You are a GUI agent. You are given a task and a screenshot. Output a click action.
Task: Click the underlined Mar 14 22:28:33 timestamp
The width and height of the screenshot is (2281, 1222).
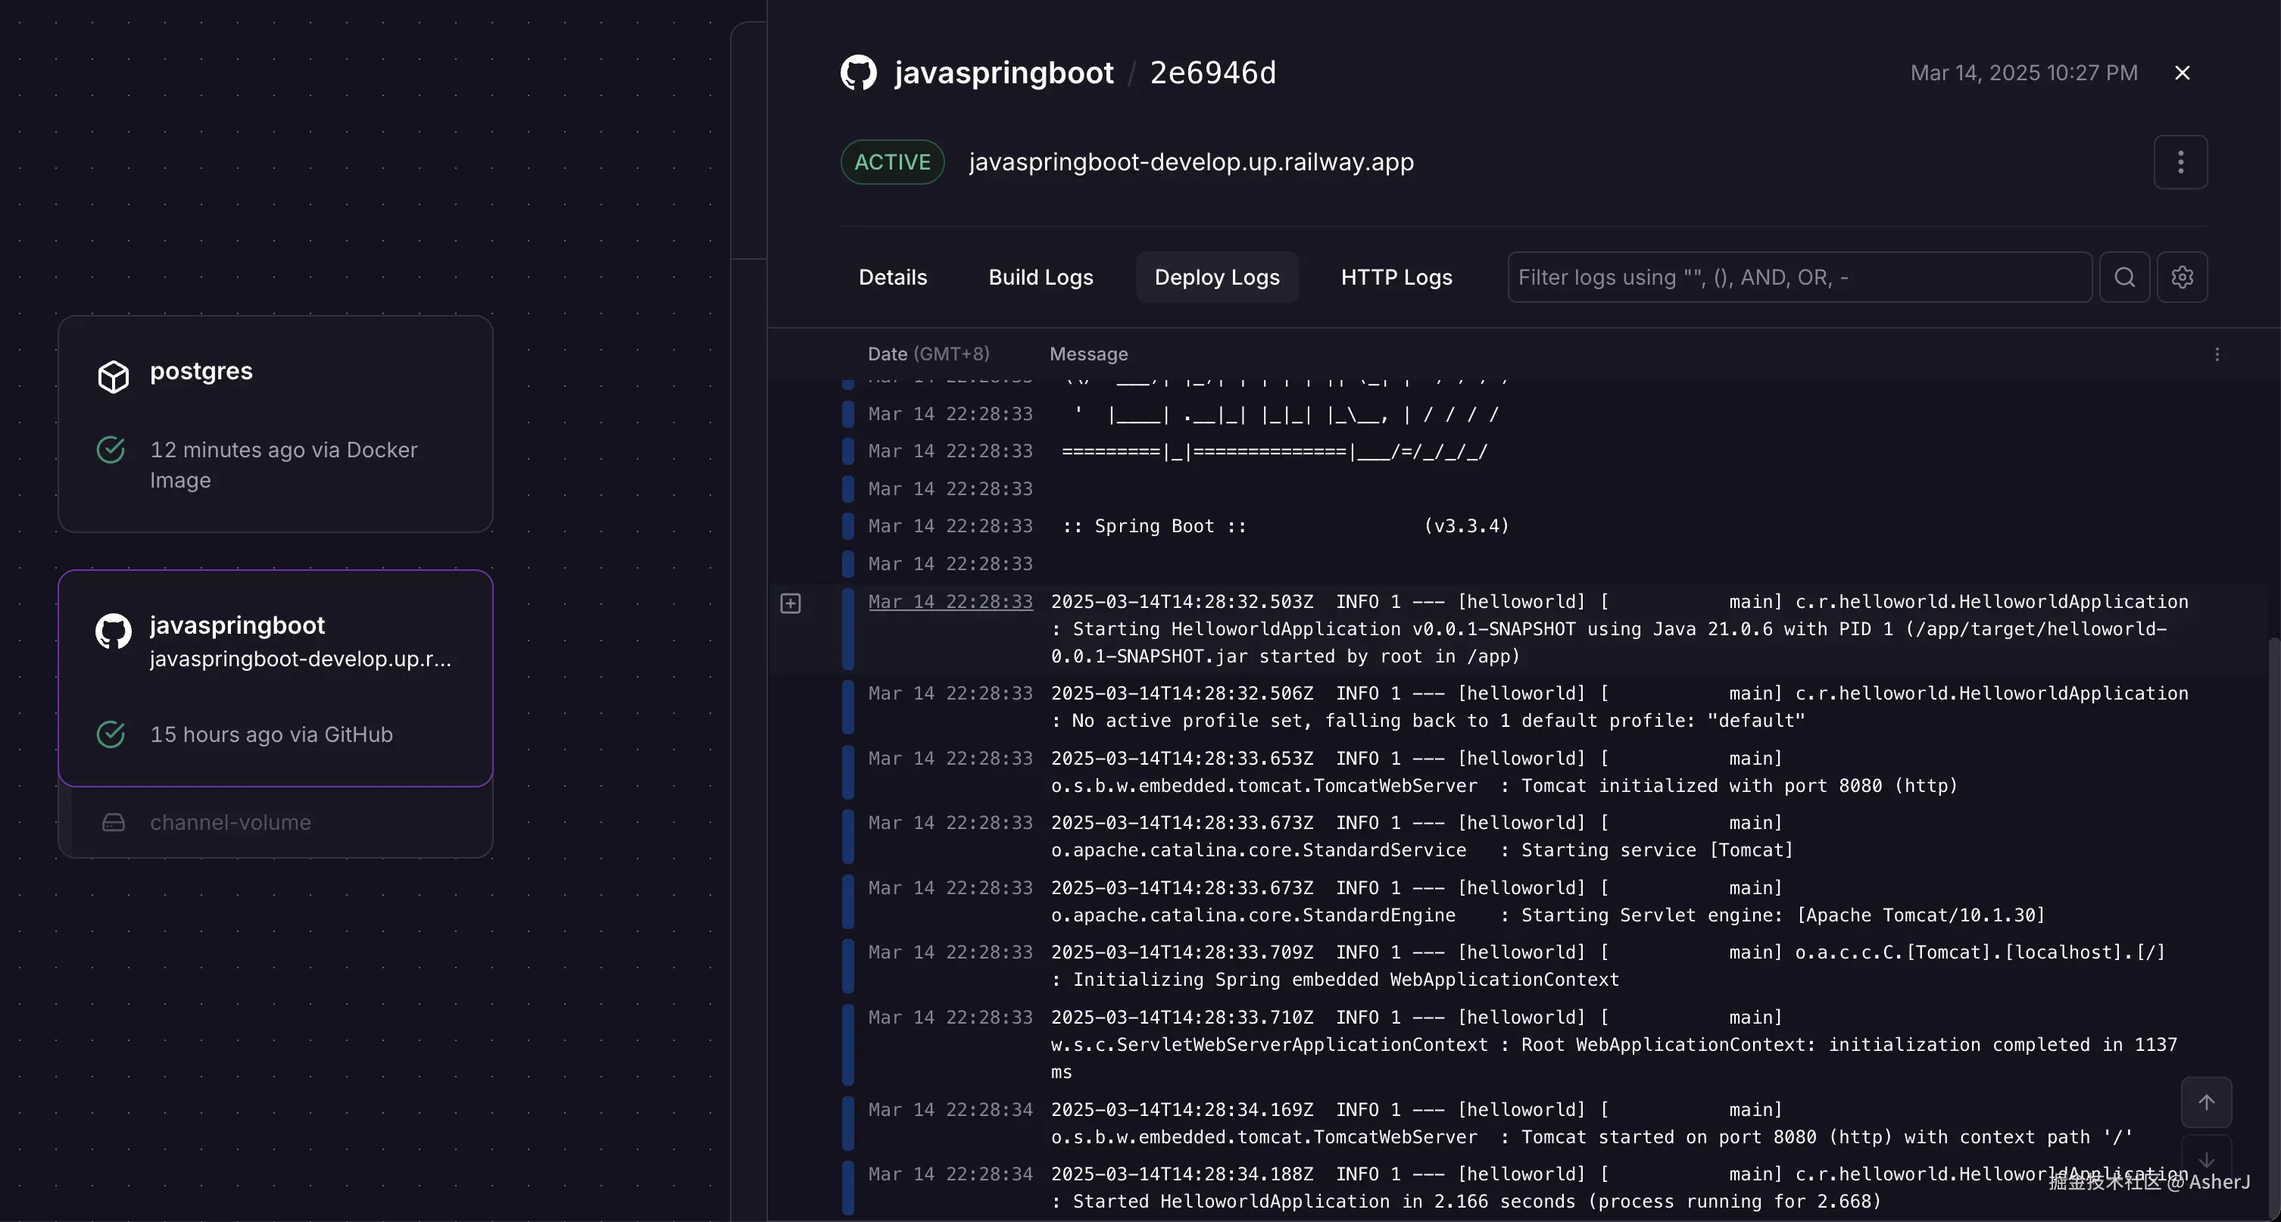[950, 602]
